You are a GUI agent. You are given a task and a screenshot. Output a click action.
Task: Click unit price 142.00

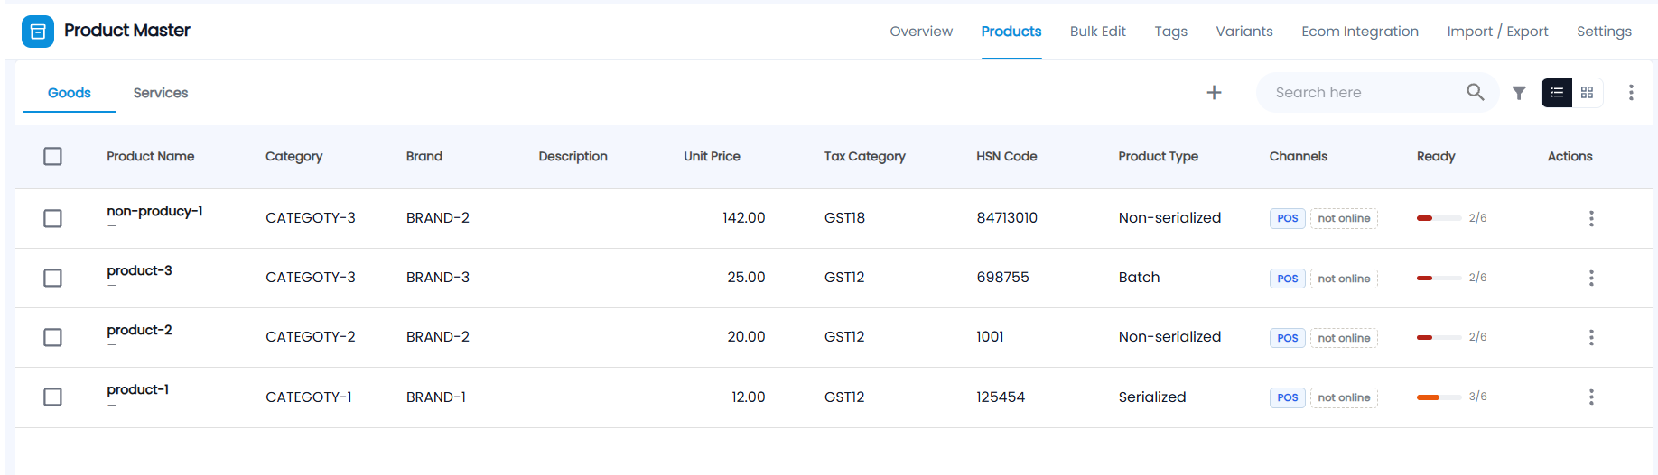[743, 218]
